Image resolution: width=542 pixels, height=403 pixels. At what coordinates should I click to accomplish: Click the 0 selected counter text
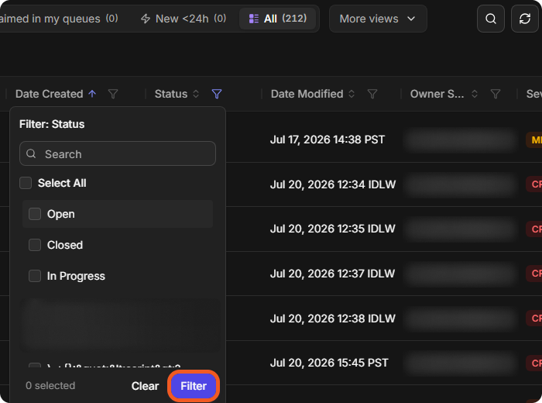click(x=50, y=386)
